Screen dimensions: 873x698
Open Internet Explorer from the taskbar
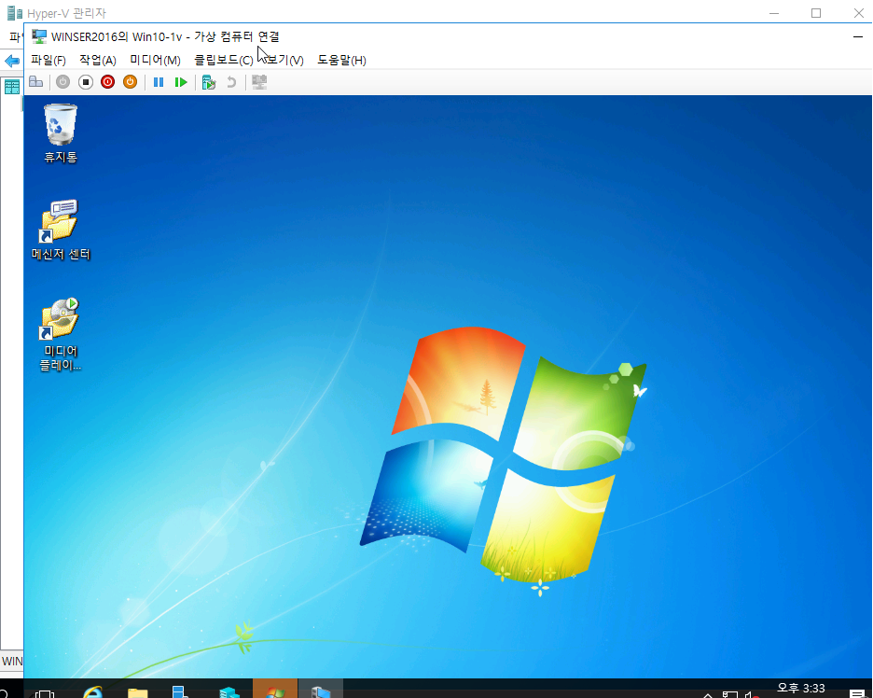(x=92, y=691)
